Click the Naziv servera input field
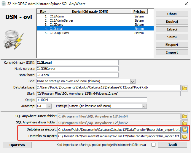Image resolution: width=191 pixels, height=153 pixels. pyautogui.click(x=77, y=69)
